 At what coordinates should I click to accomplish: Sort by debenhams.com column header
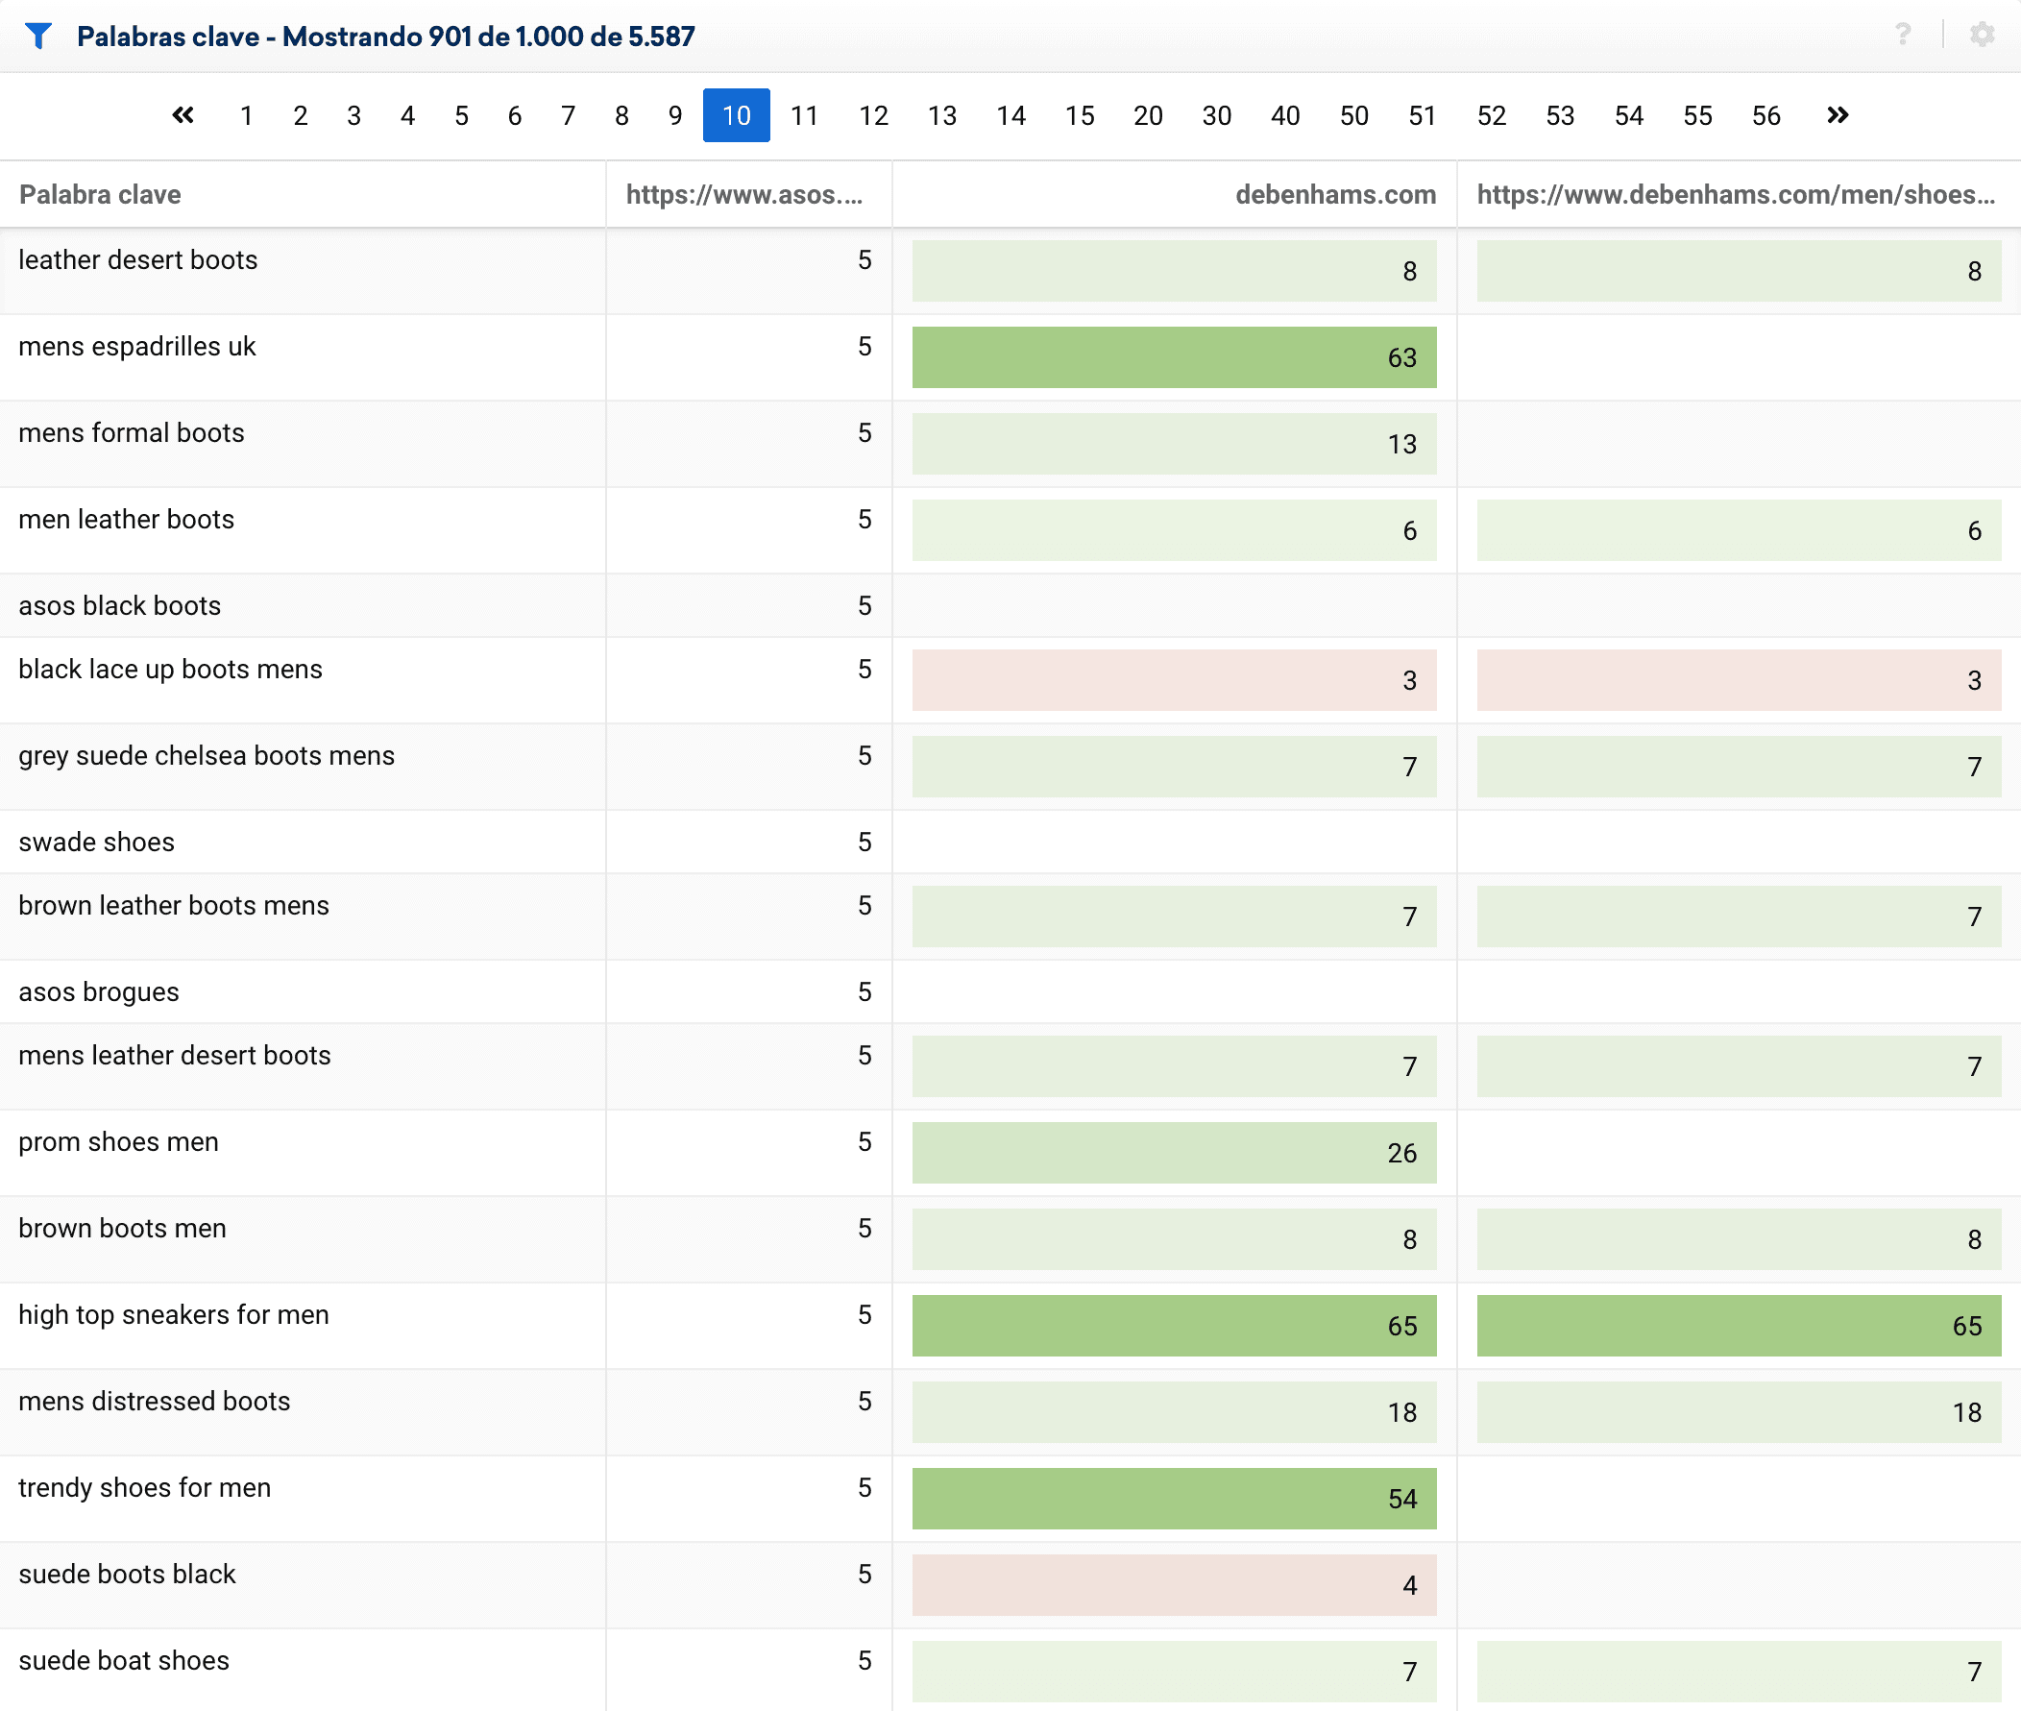coord(1334,194)
